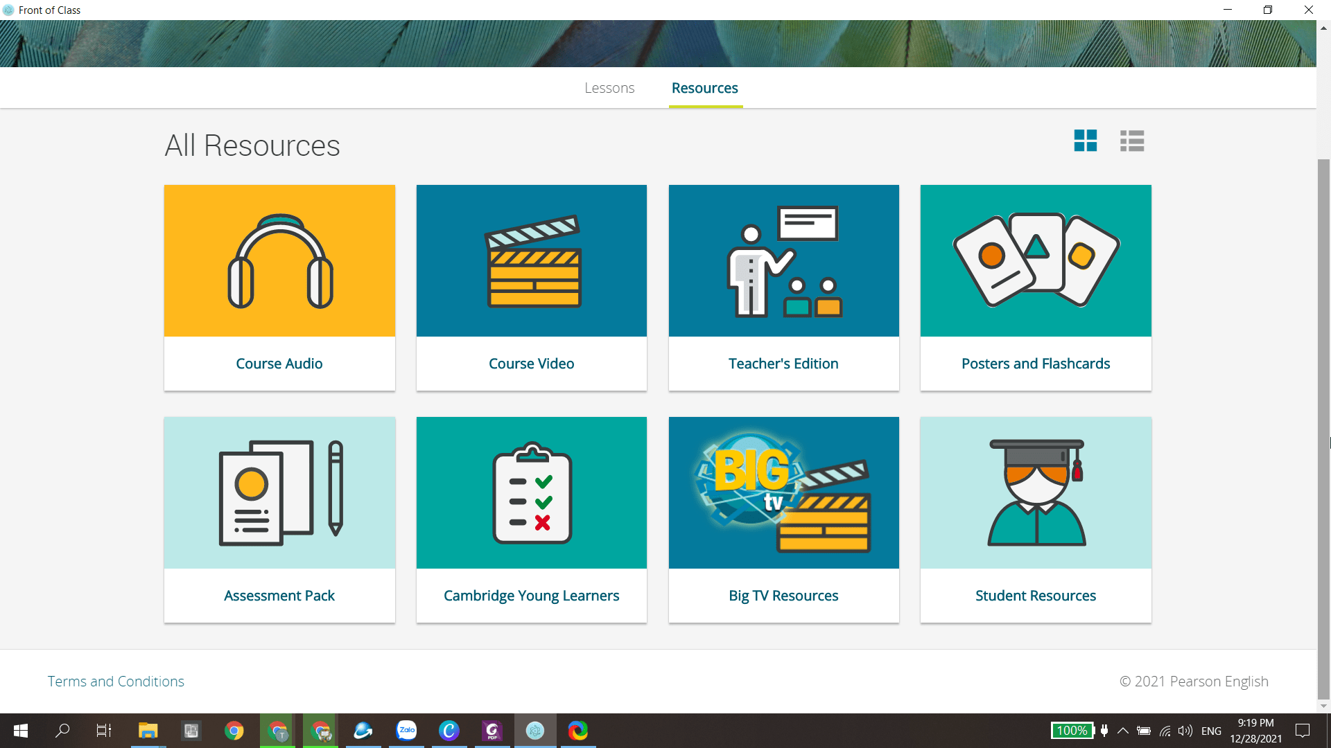Open the Windows Start menu

click(x=20, y=731)
